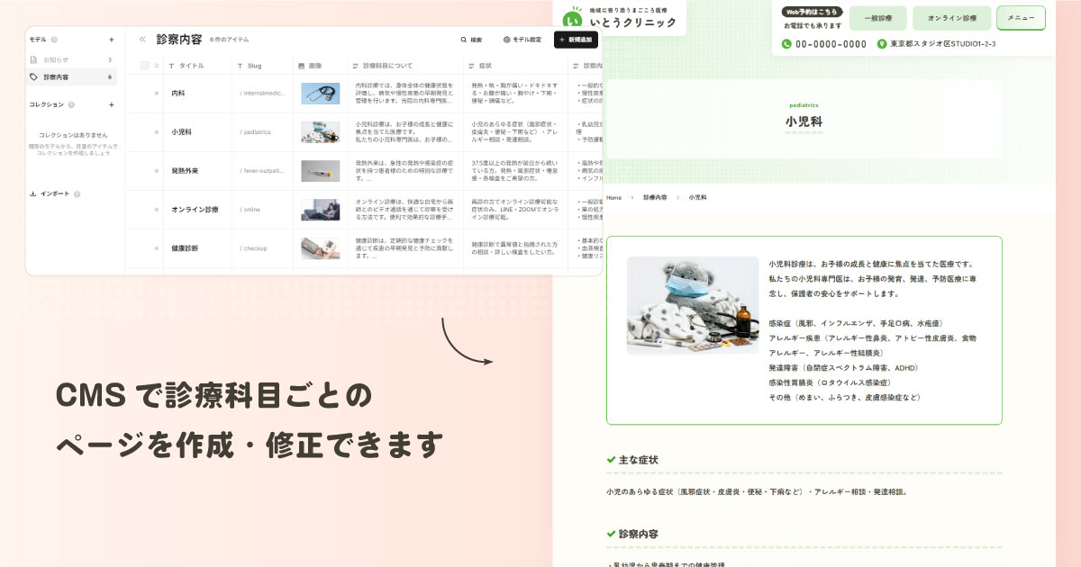Click the T icon in タイトル column header
1081x567 pixels.
tap(173, 66)
